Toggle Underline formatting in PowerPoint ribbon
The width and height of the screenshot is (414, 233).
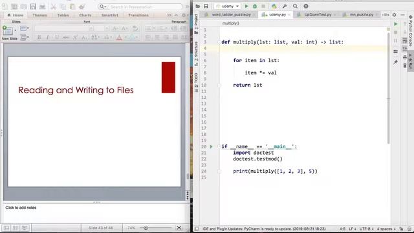(56, 38)
